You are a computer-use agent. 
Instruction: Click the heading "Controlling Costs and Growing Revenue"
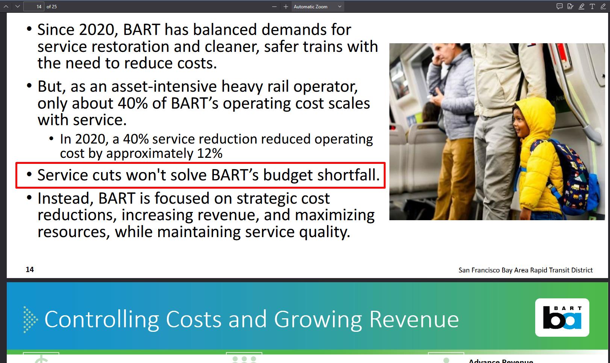coord(251,319)
